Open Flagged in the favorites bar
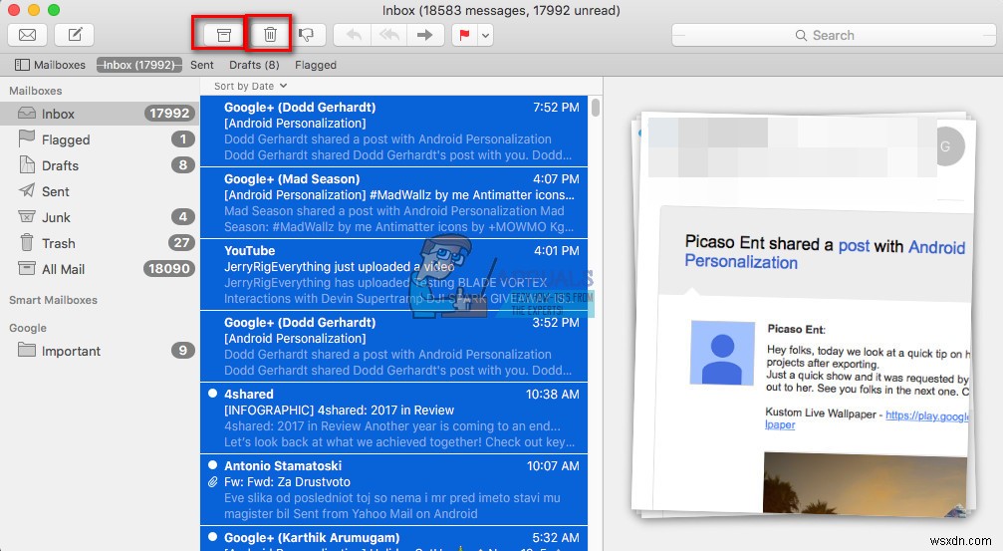The width and height of the screenshot is (1003, 551). [x=316, y=65]
